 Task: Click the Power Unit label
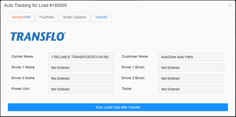pyautogui.click(x=21, y=89)
